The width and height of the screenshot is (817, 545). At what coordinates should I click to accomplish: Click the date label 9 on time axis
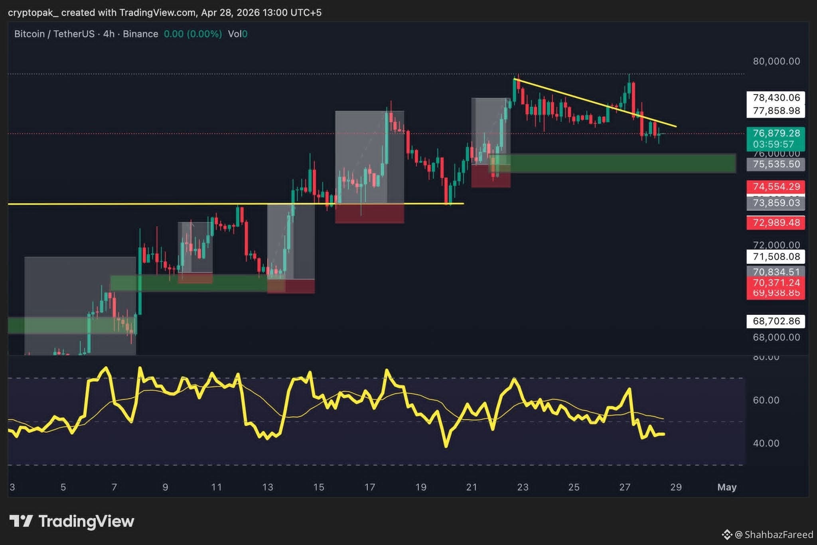[165, 487]
